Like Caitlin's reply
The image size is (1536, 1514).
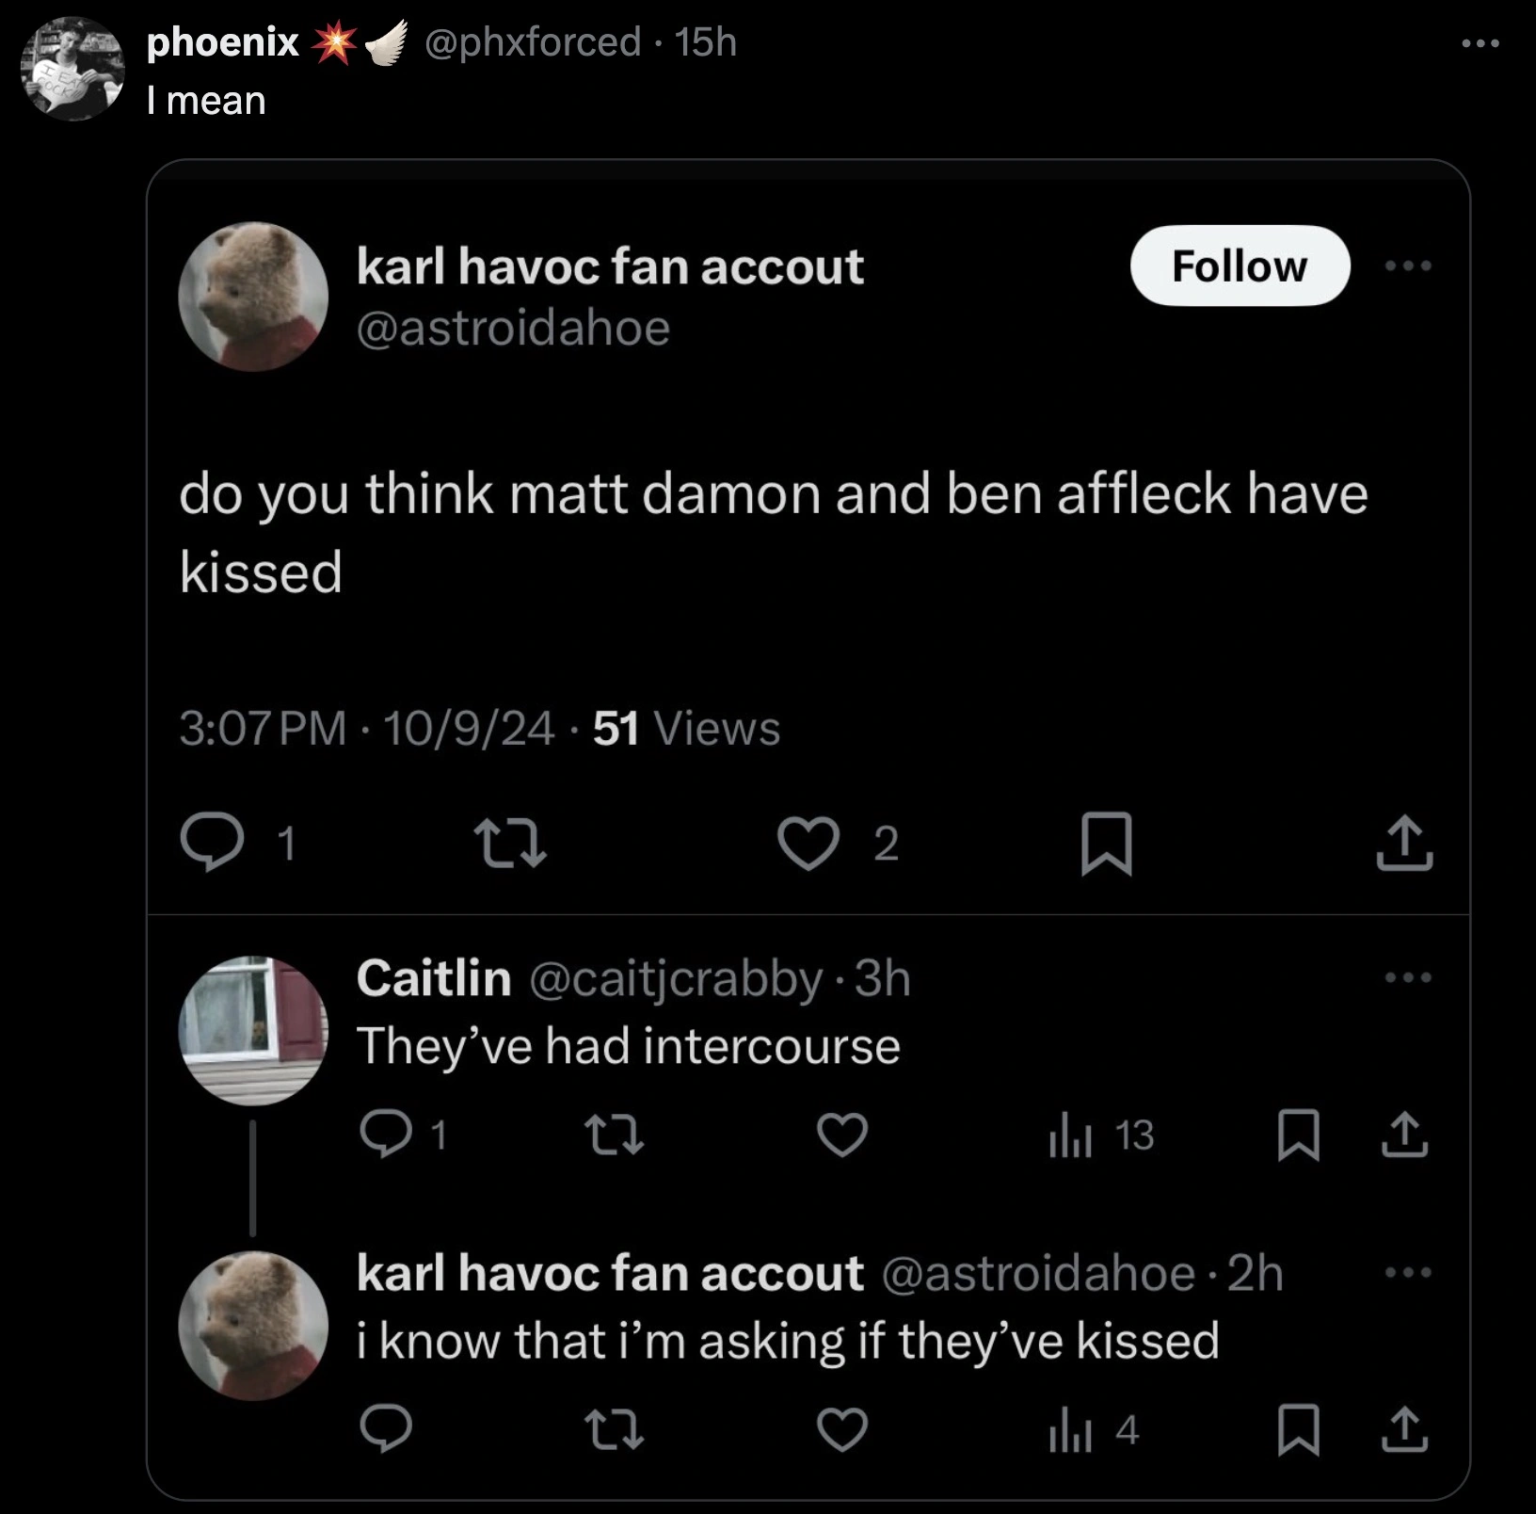[841, 1134]
